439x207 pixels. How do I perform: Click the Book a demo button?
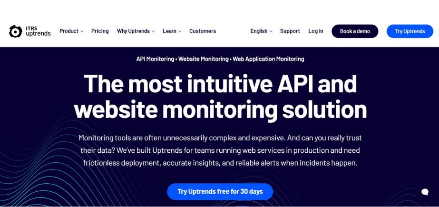(355, 31)
